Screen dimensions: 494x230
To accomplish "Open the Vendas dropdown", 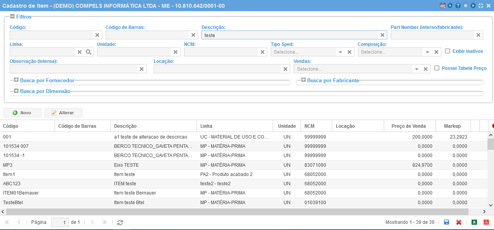I will coord(417,69).
